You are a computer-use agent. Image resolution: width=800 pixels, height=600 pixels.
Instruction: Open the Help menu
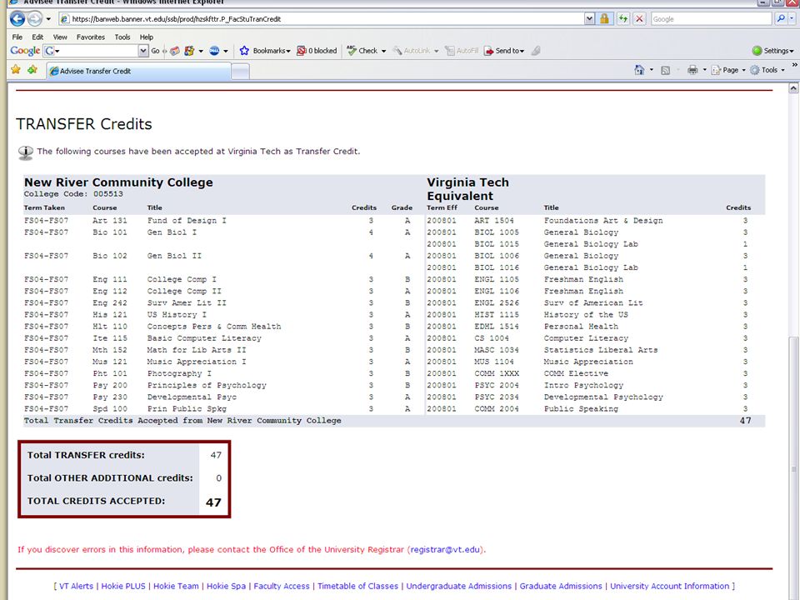pyautogui.click(x=147, y=37)
